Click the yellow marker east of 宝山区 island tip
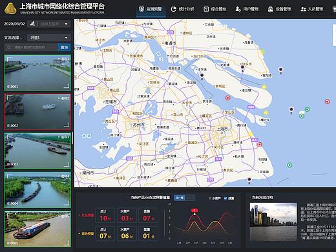Image resolution: width=336 pixels, height=252 pixels. (x=266, y=113)
